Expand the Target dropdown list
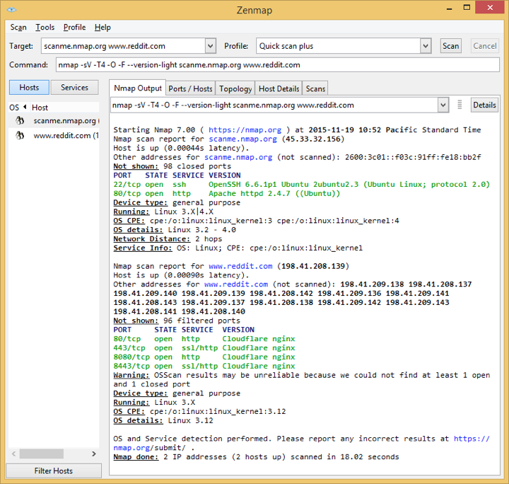Image resolution: width=509 pixels, height=484 pixels. coord(210,46)
